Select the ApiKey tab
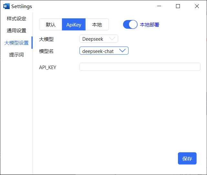207x175 pixels. click(x=74, y=25)
